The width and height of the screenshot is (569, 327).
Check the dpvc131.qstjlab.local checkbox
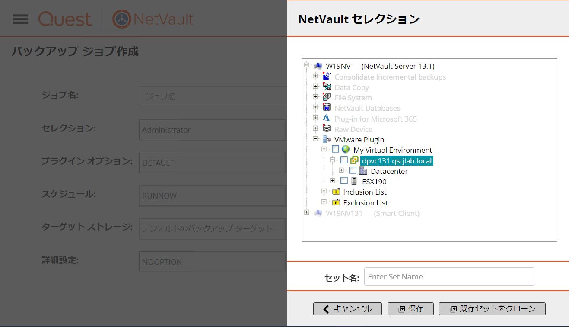(344, 160)
